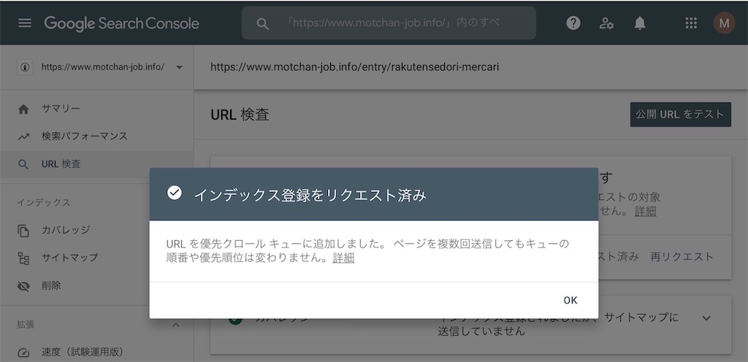The height and width of the screenshot is (362, 748).
Task: Open the hamburger navigation menu
Action: coord(25,23)
